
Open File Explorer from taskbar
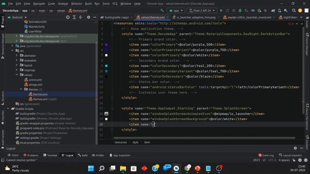tap(123, 168)
